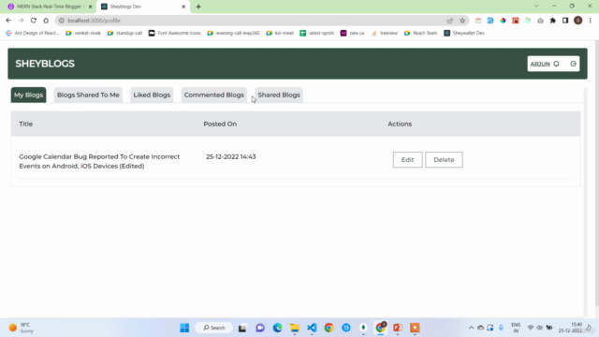Image resolution: width=599 pixels, height=337 pixels.
Task: Open the latest-sprint bookmark
Action: [317, 33]
